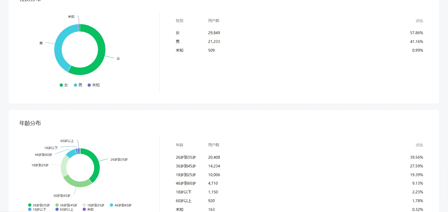Toggle the 18岁到25岁 legend entry
Screen dimensions: 448x212
[94, 205]
